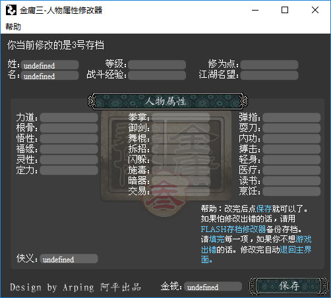The image size is (331, 298).
Task: Select the 轻身 skill field
Action: [x=291, y=160]
